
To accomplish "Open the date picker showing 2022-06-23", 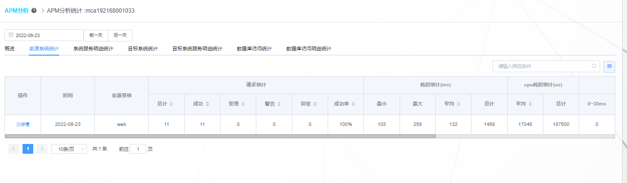I will (x=44, y=35).
